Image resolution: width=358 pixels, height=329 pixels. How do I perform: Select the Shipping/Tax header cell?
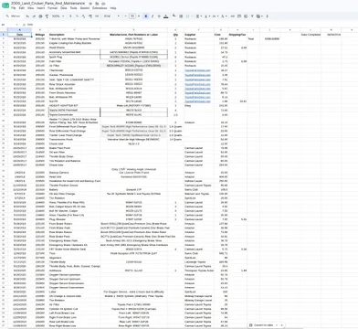pyautogui.click(x=237, y=35)
